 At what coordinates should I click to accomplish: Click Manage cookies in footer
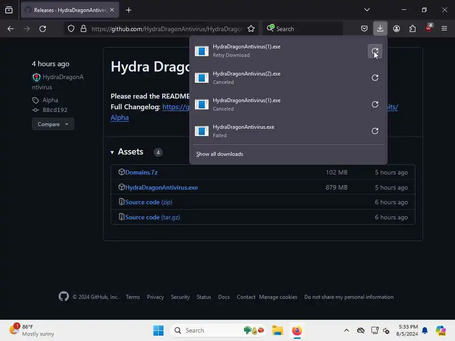point(278,297)
